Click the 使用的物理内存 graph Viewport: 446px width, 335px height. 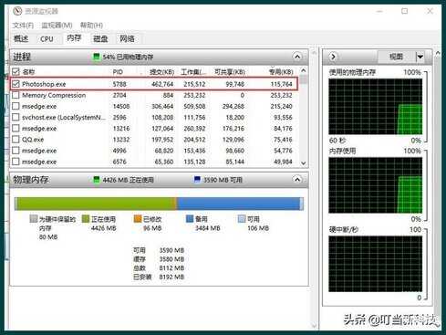click(x=375, y=107)
